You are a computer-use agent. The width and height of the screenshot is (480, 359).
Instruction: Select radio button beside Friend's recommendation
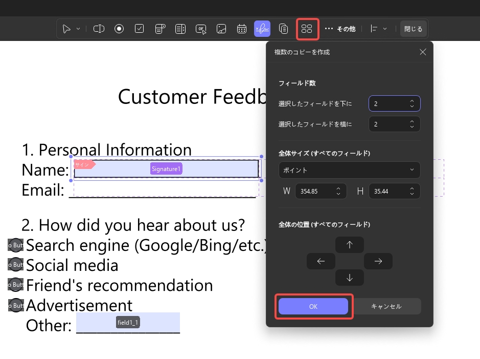(16, 285)
